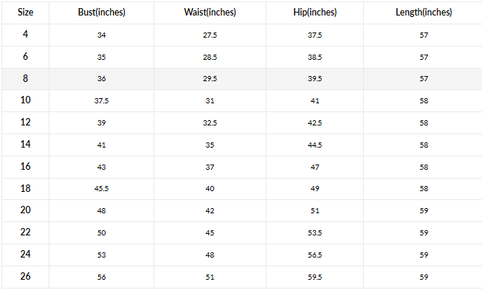
Task: Click the highlighted size 8 row label
Action: coord(25,78)
